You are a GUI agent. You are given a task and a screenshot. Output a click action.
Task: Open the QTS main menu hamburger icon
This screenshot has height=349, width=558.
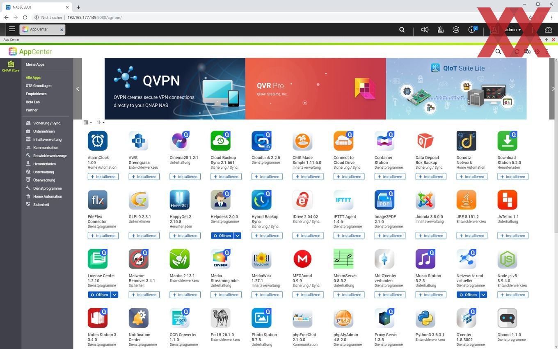[12, 29]
